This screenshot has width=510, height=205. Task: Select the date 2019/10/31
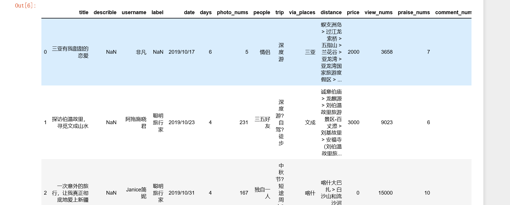181,193
